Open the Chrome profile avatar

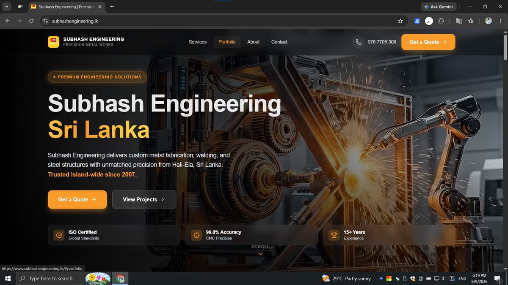click(489, 21)
